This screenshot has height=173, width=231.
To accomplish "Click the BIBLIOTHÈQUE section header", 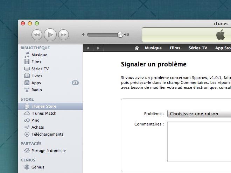I will coord(35,48).
